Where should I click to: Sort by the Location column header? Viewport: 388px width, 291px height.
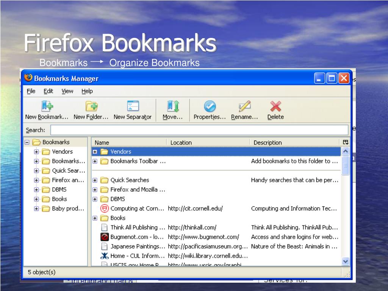point(208,142)
